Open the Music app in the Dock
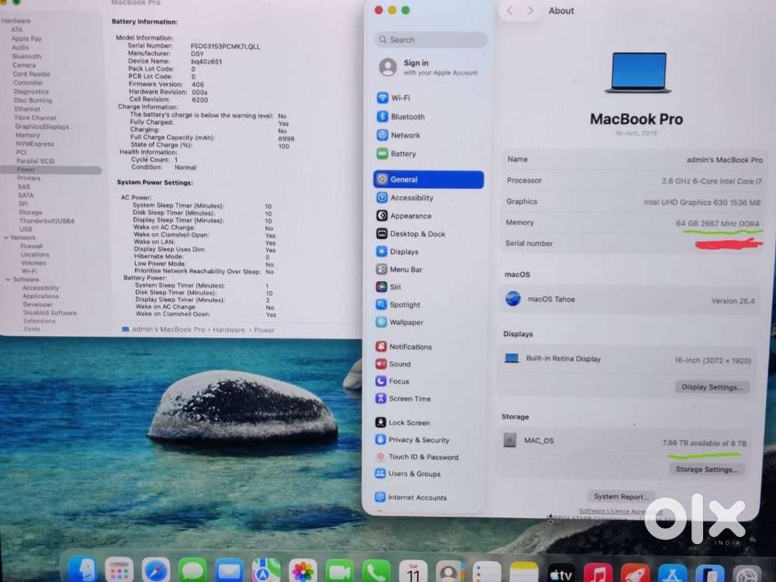This screenshot has width=776, height=582. click(x=598, y=573)
